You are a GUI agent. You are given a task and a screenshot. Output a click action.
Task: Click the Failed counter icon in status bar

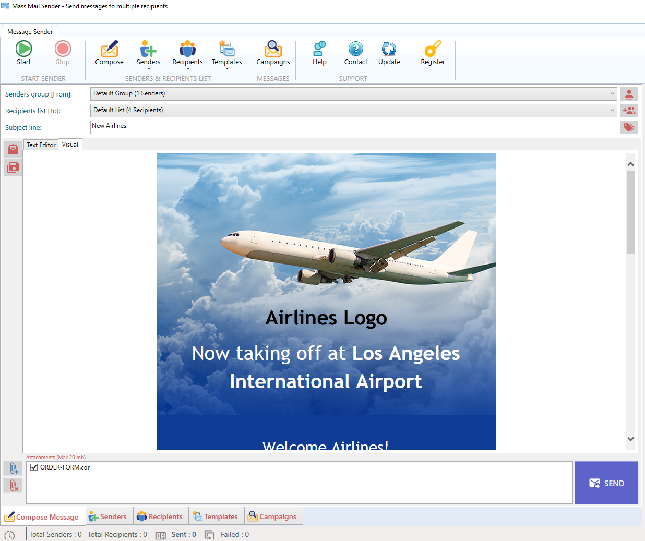[209, 535]
